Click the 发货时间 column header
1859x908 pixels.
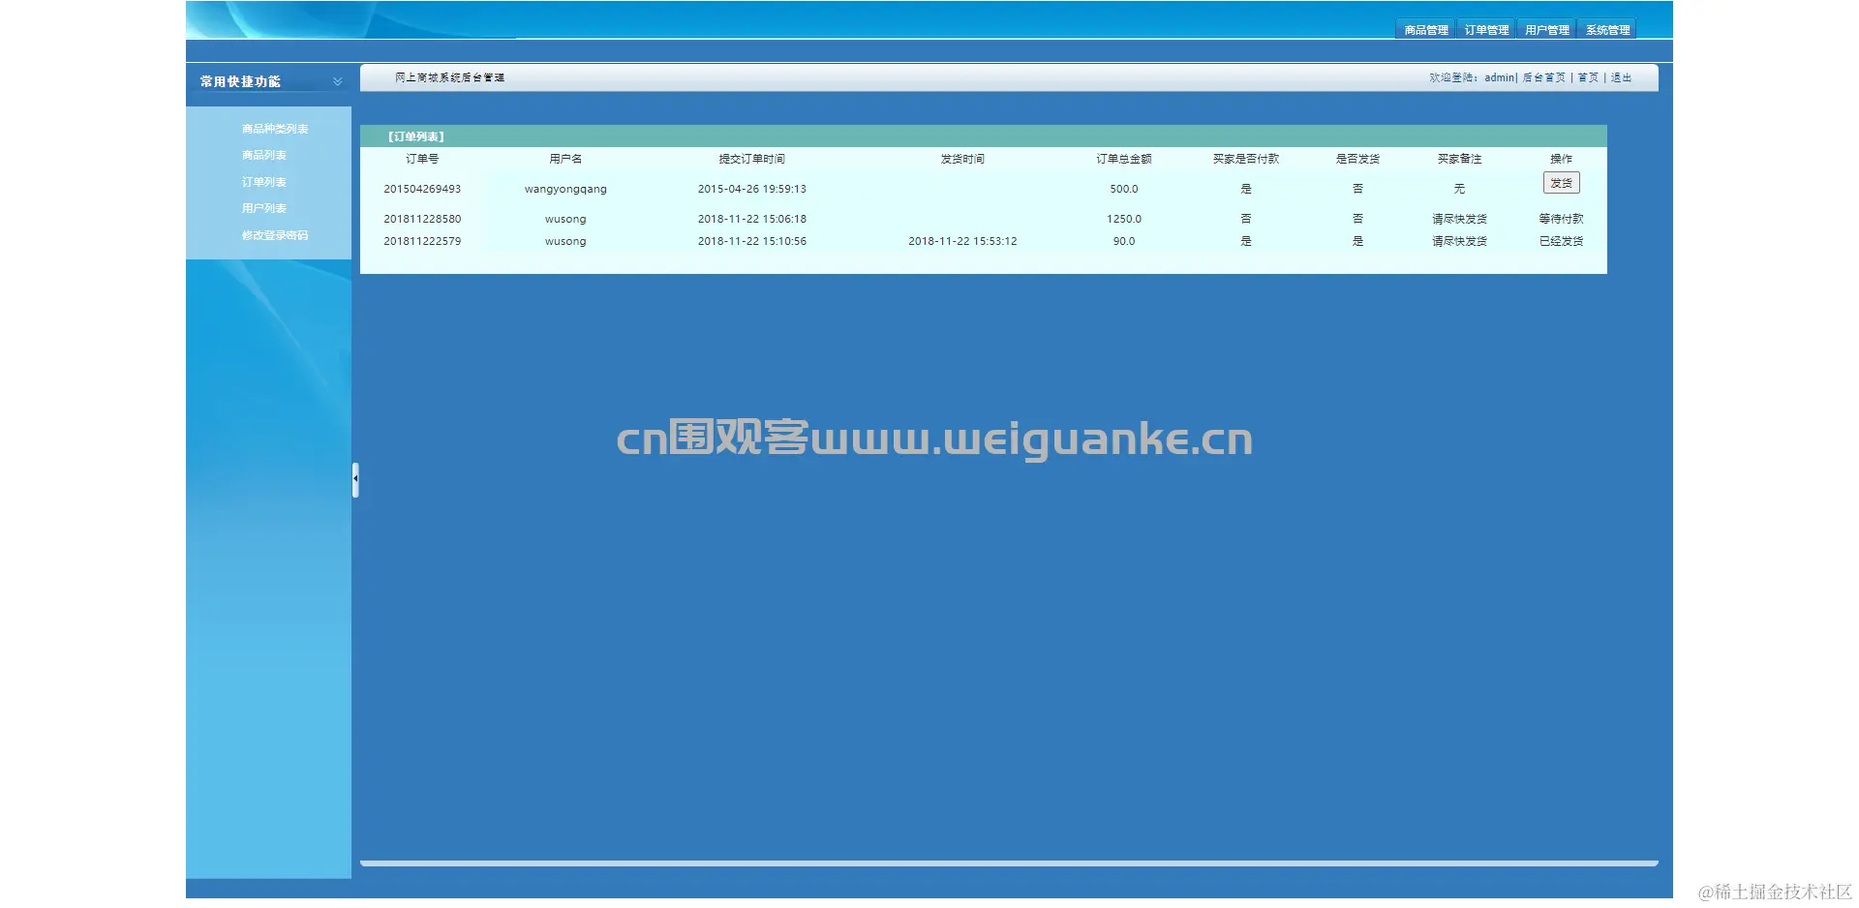click(962, 159)
